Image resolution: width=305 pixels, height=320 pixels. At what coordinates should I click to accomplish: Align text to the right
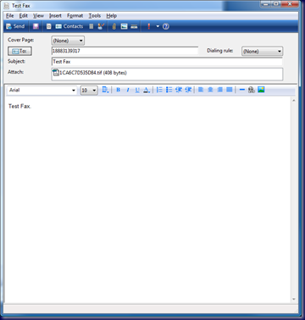pyautogui.click(x=220, y=90)
